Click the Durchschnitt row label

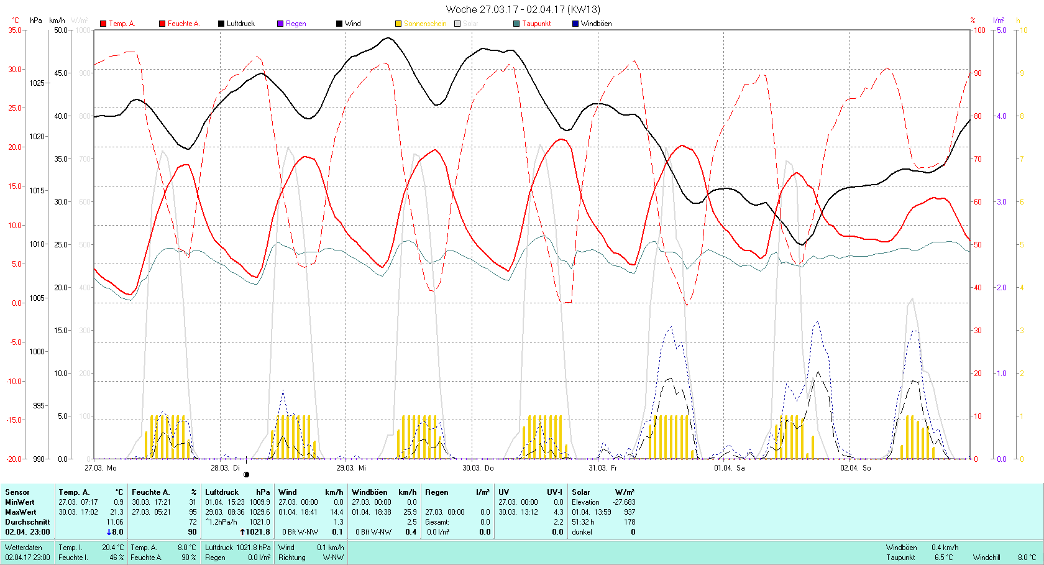pos(27,522)
